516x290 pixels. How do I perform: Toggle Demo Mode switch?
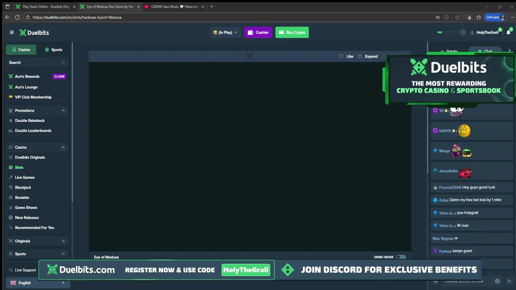pos(401,257)
